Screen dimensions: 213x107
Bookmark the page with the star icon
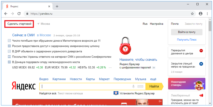tap(192, 14)
